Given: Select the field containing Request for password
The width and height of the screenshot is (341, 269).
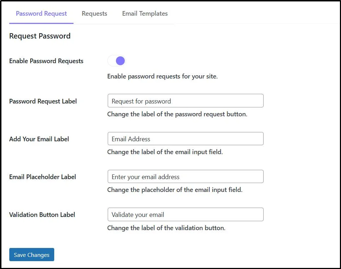Looking at the screenshot, I should tap(185, 101).
